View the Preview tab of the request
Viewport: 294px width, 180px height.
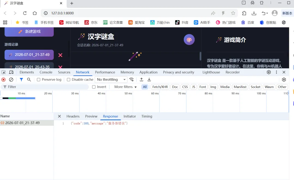pyautogui.click(x=91, y=116)
